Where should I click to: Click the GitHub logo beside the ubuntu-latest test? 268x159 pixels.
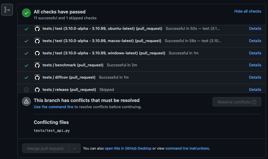coord(37,29)
